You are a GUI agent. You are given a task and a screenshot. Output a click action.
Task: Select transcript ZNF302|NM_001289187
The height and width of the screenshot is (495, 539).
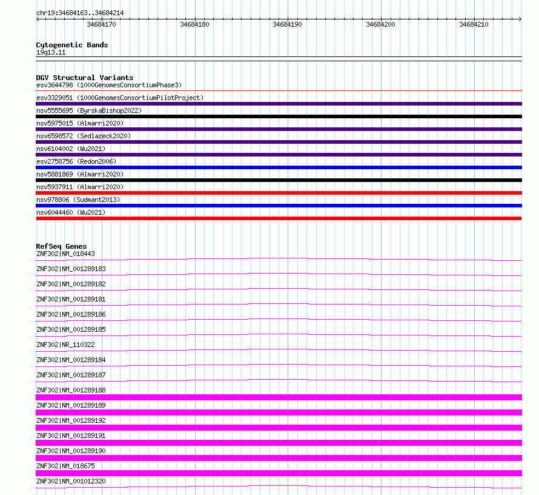tap(71, 375)
